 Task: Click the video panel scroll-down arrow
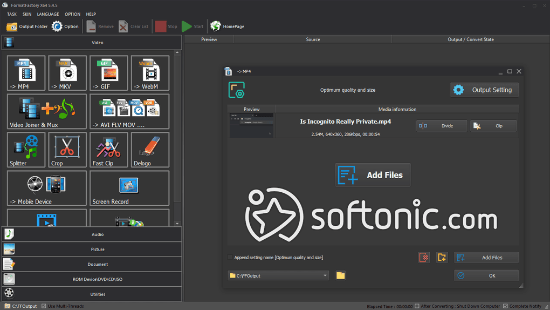point(177,224)
